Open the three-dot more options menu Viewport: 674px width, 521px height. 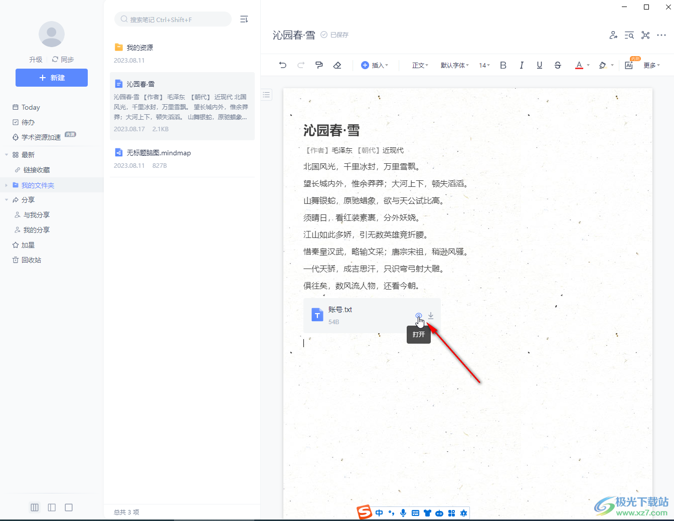661,35
